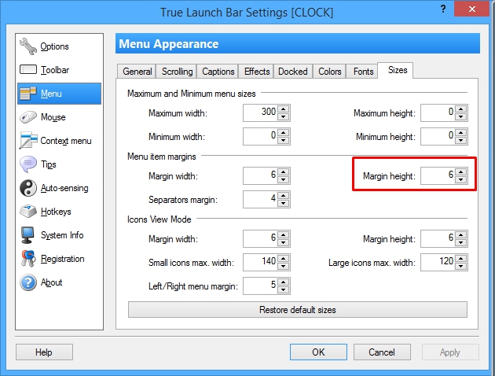
Task: Select the Toolbar sidebar icon
Action: tap(28, 69)
